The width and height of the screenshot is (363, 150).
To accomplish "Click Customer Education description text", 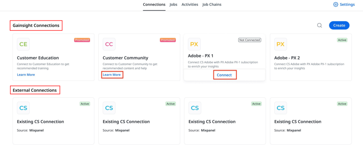I will pyautogui.click(x=43, y=66).
